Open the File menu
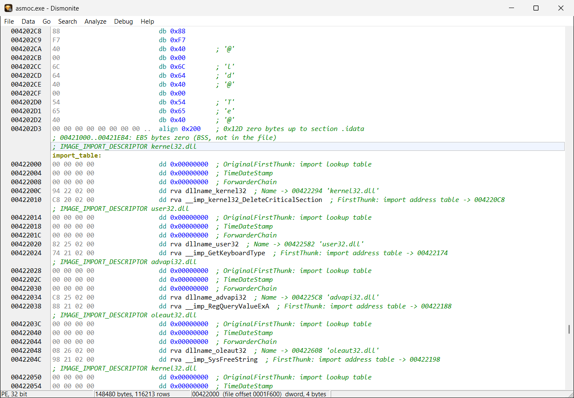 point(9,22)
